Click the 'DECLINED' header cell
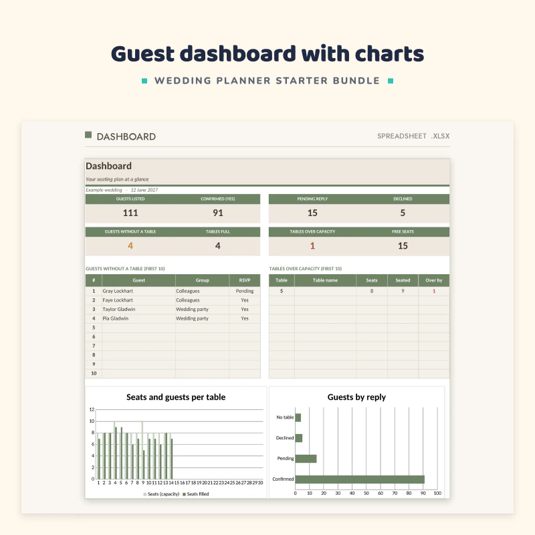535x535 pixels. click(403, 199)
